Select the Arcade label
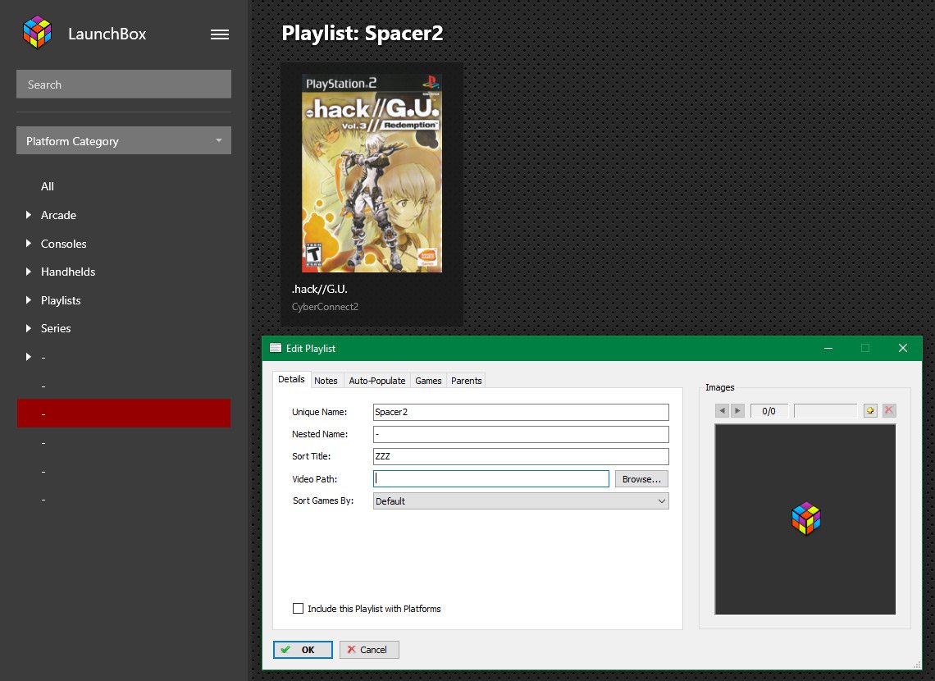 (x=58, y=215)
